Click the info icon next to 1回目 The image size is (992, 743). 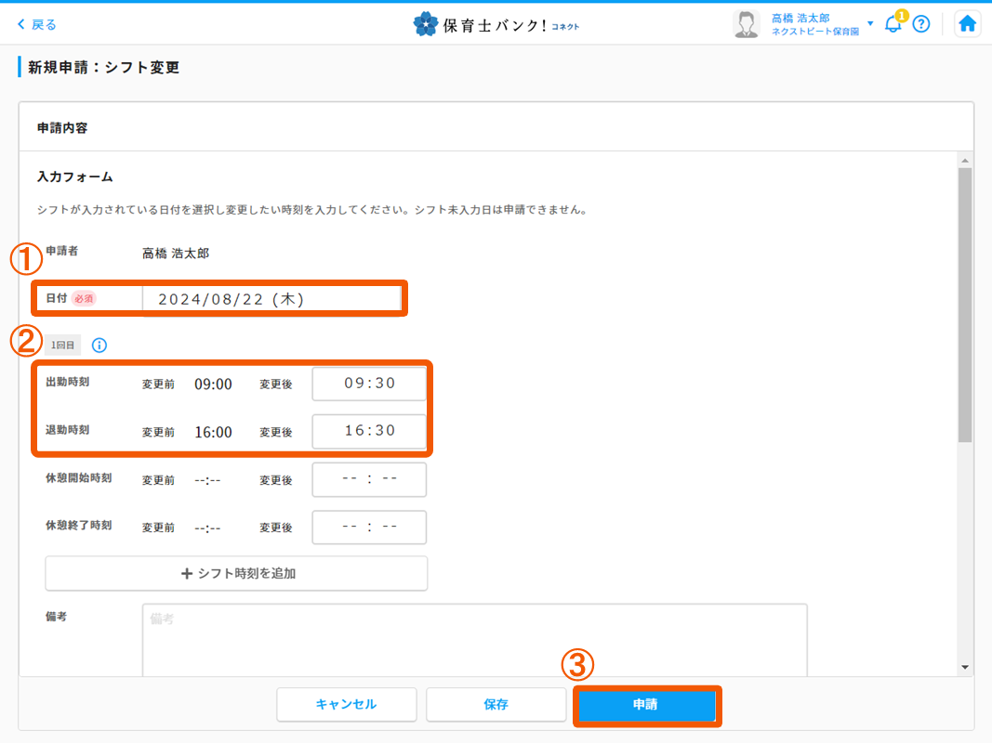coord(99,345)
